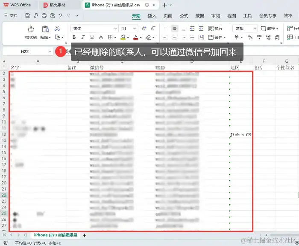299x246 pixels.
Task: Click the Save icon in quick access toolbar
Action: pyautogui.click(x=28, y=16)
